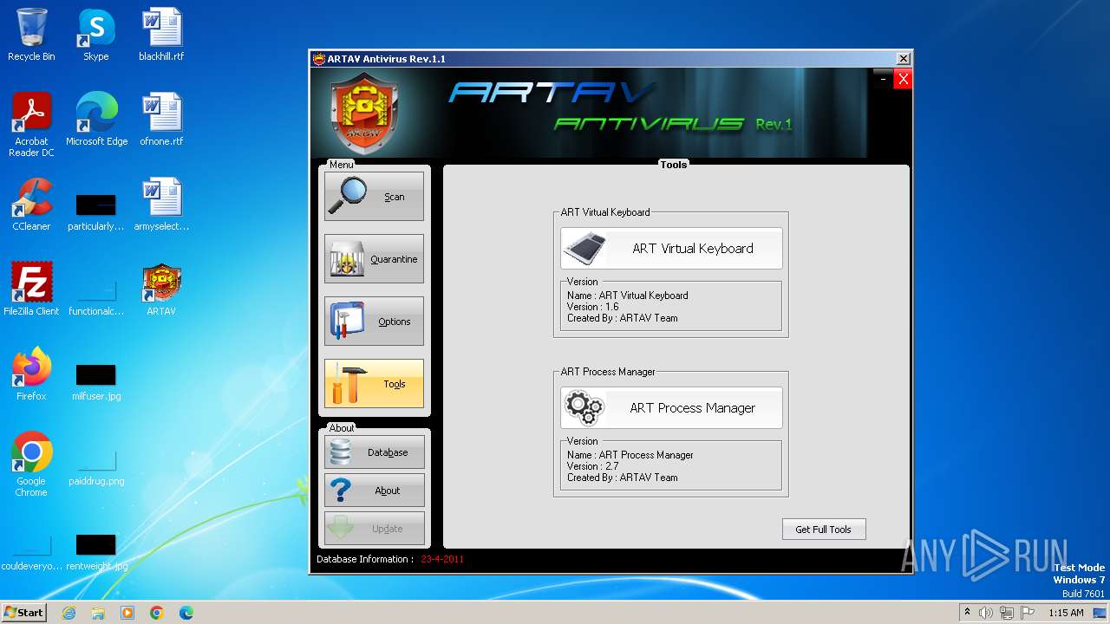The image size is (1110, 624).
Task: Open the Options section
Action: (x=374, y=321)
